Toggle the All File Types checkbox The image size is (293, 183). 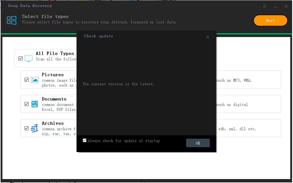[21, 59]
